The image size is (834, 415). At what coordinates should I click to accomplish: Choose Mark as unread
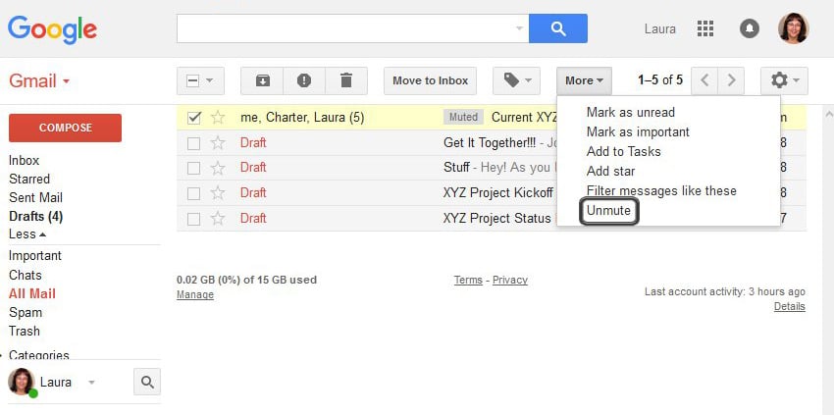coord(630,112)
